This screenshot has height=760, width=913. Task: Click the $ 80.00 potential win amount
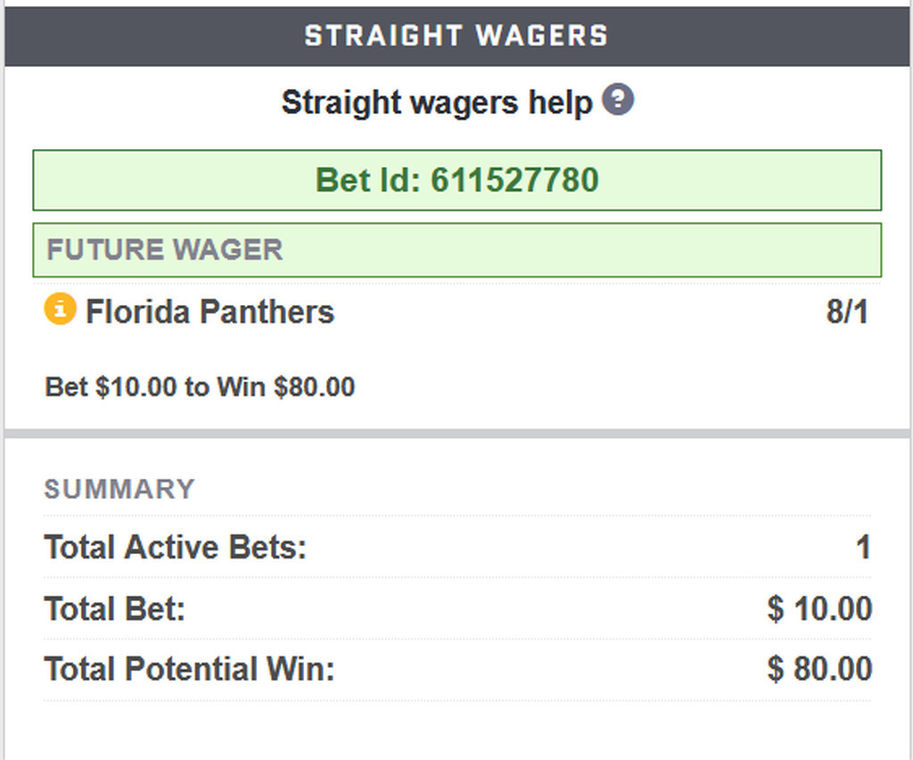819,669
